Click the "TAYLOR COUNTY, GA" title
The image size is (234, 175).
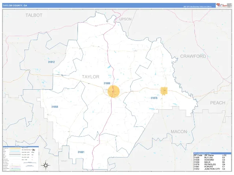[x=15, y=5]
